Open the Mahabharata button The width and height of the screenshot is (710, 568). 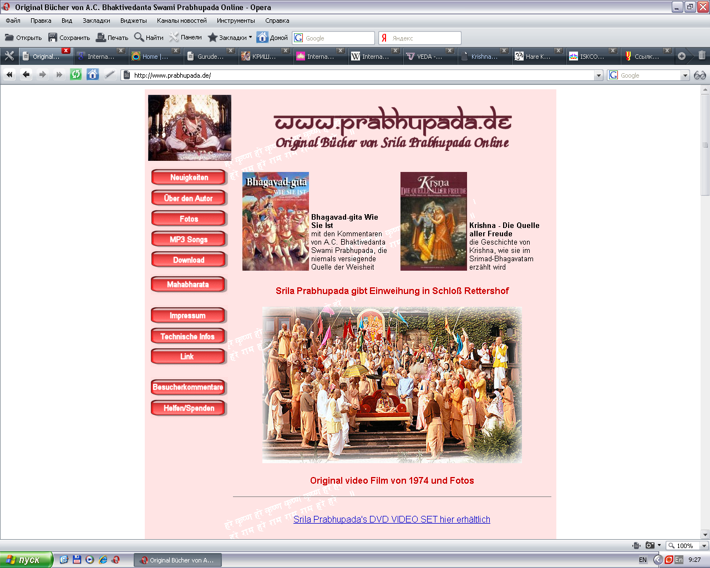[x=189, y=285]
